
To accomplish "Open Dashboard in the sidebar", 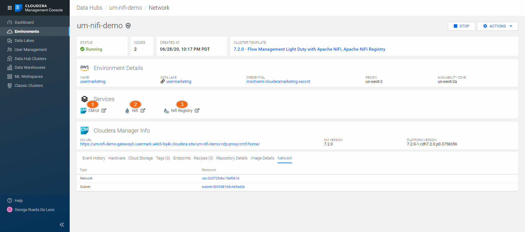I will point(24,23).
